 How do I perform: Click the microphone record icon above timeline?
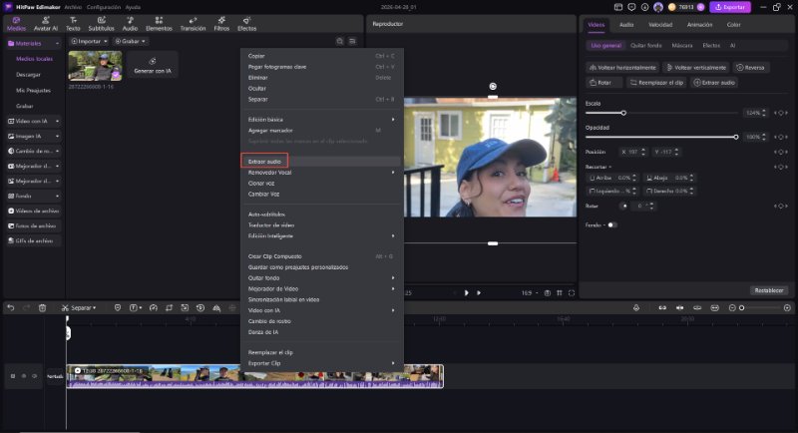coord(636,308)
